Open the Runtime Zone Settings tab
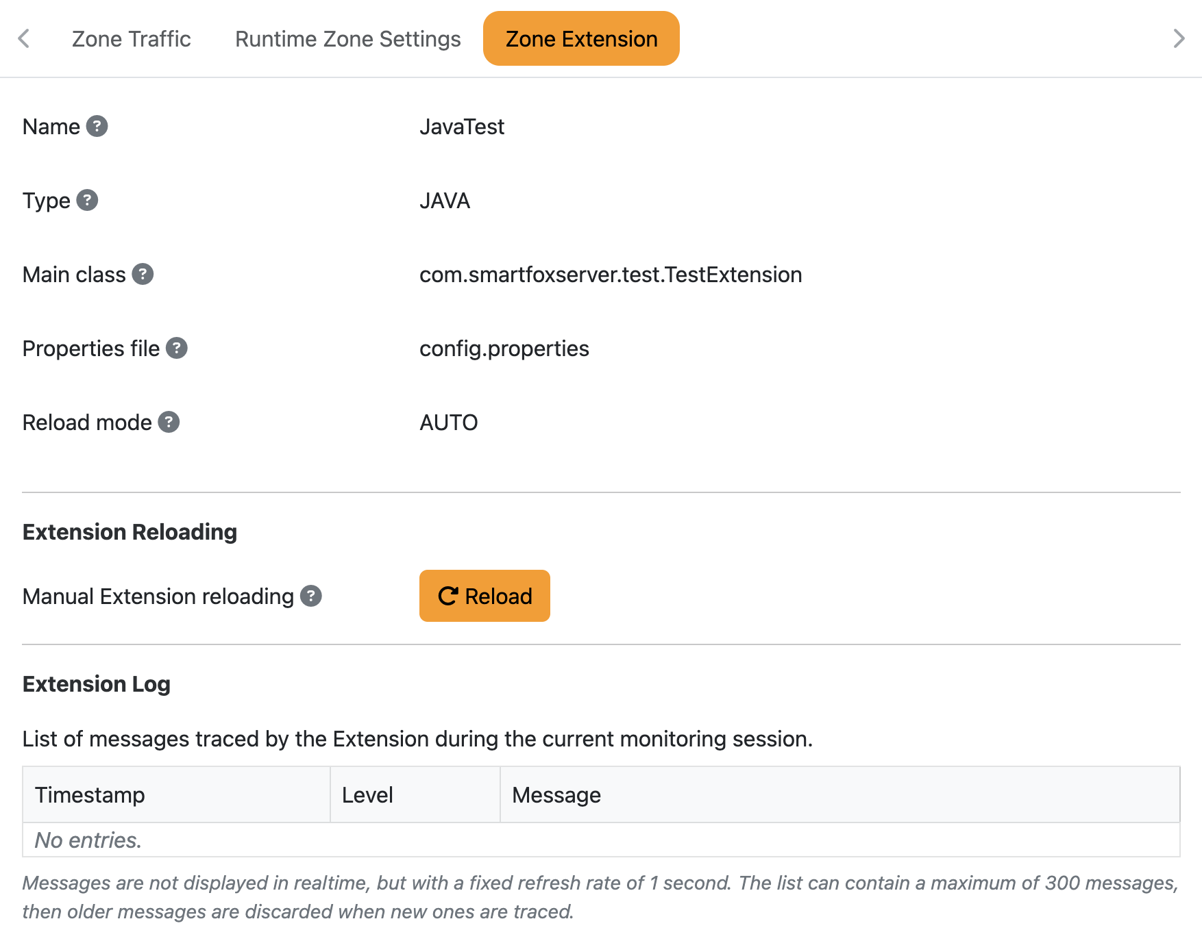 pyautogui.click(x=347, y=38)
